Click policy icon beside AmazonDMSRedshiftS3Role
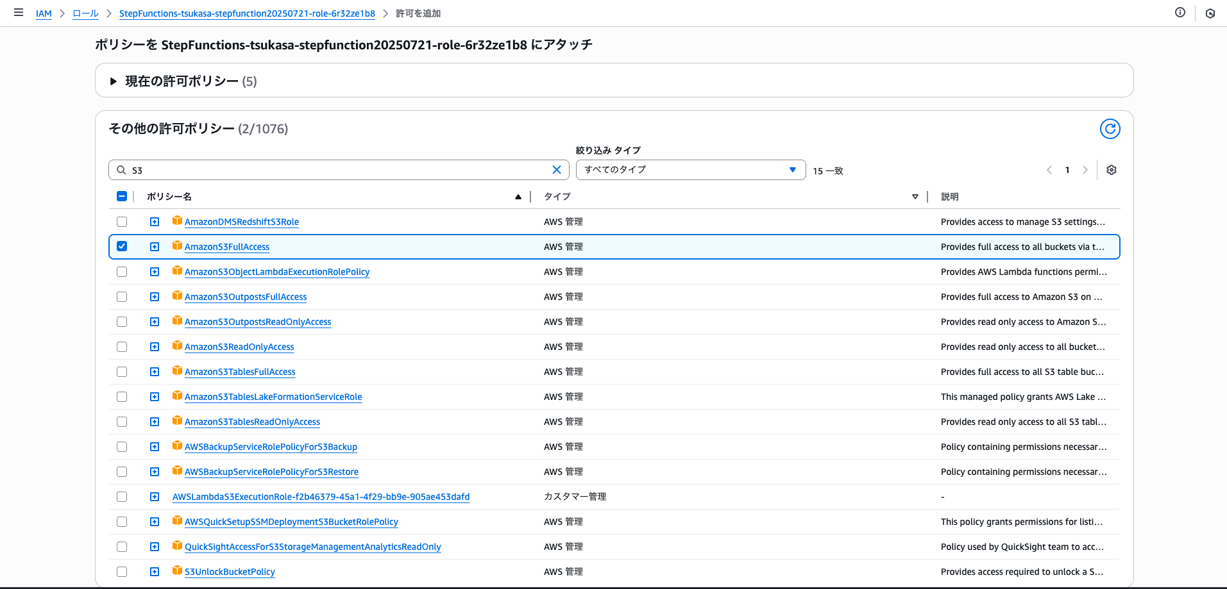 coord(177,221)
